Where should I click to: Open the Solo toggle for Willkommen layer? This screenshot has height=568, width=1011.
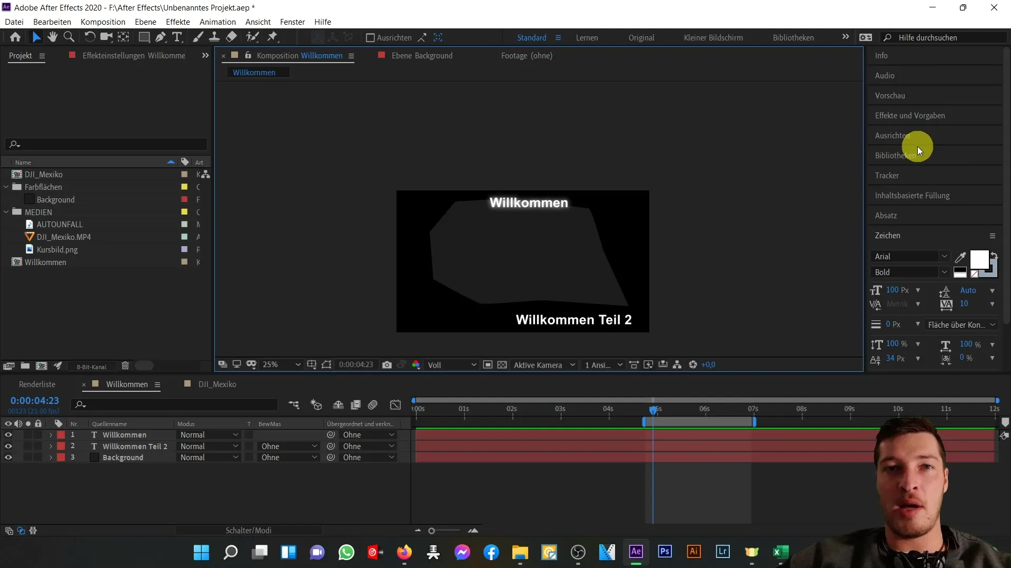[x=28, y=435]
